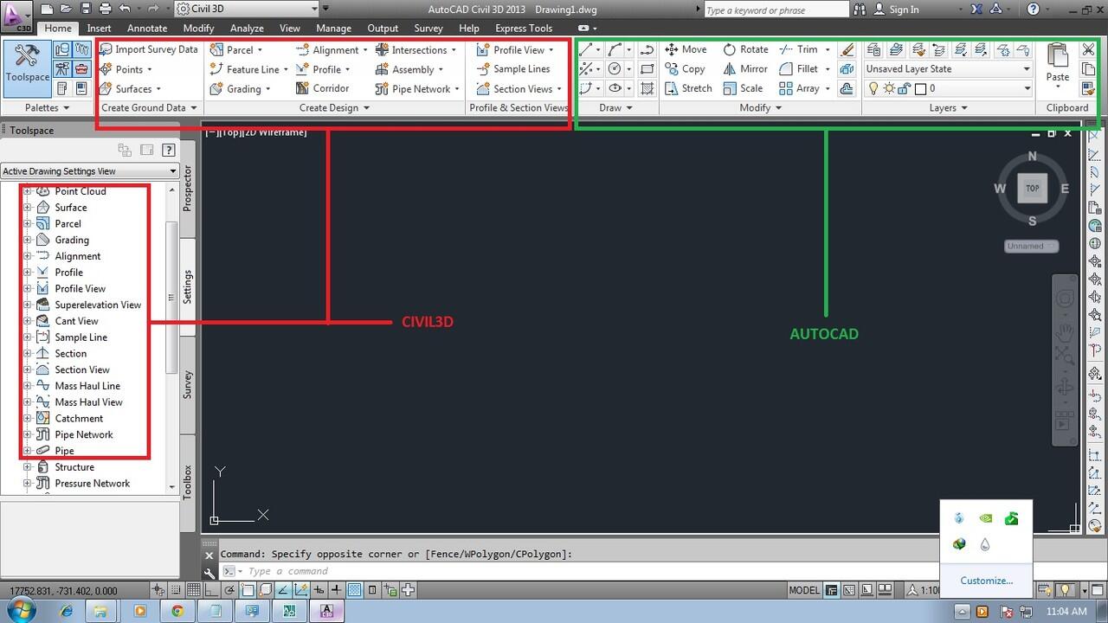Toggle Object Snap in status bar
Image resolution: width=1108 pixels, height=623 pixels.
[248, 590]
